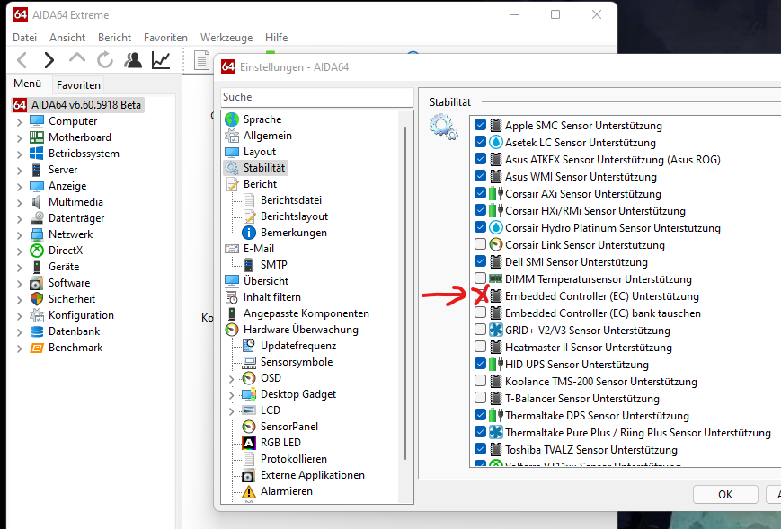
Task: Select Sicherheit shield icon in tree
Action: click(x=37, y=298)
